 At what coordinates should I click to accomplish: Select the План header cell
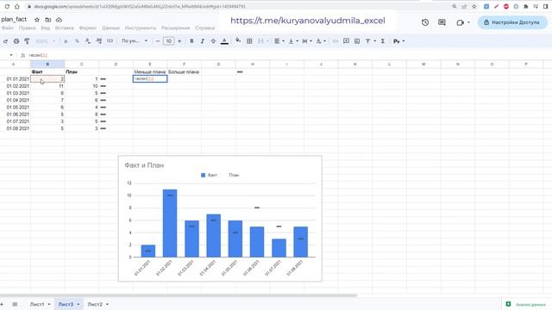(82, 71)
